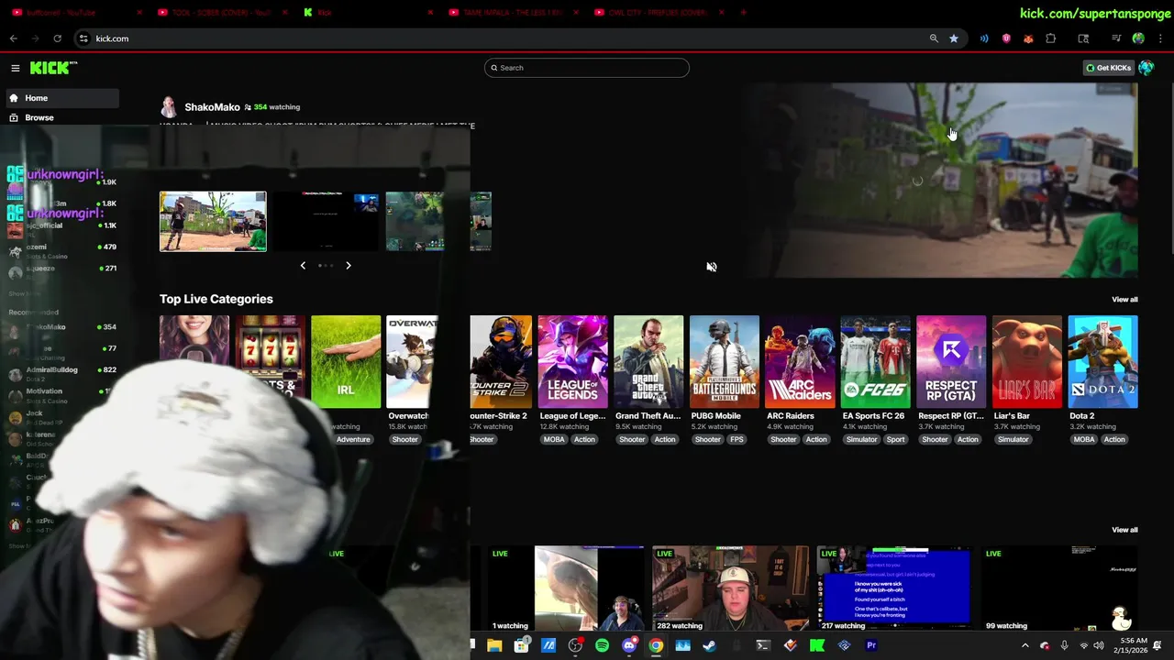Go back in the browser
The width and height of the screenshot is (1174, 660).
click(x=13, y=38)
